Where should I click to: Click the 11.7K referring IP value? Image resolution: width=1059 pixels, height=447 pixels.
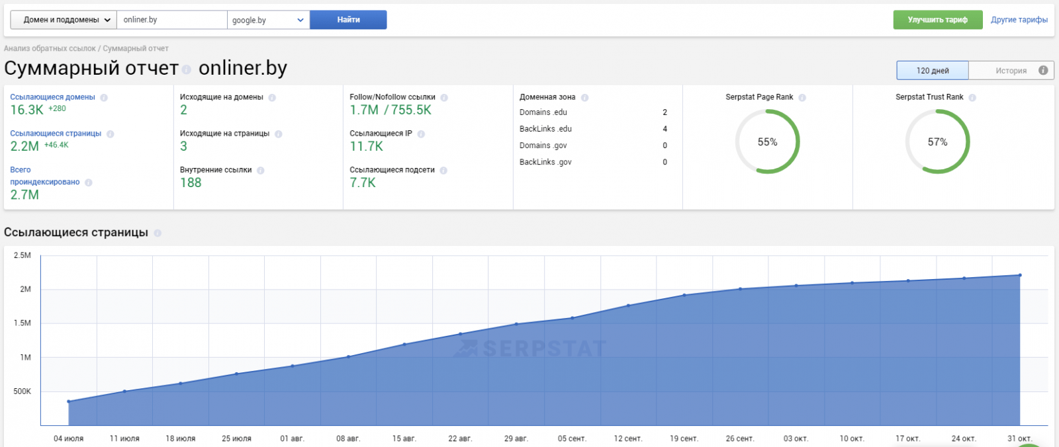coord(367,147)
